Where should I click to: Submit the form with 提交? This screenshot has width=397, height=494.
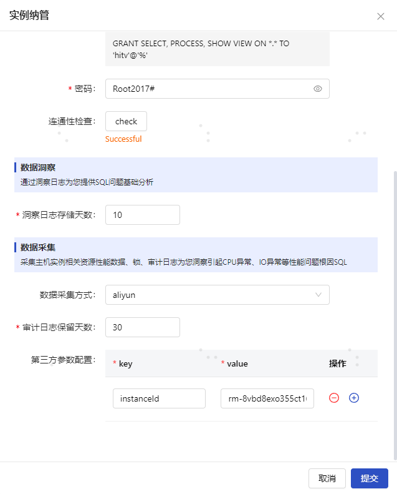coord(370,478)
